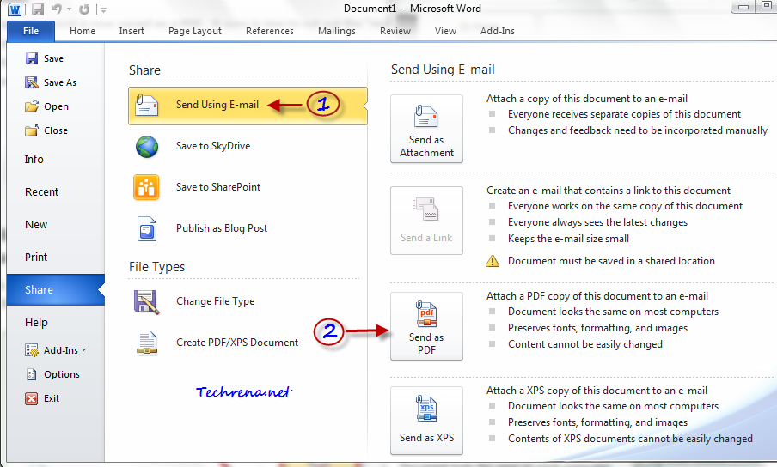Click the Publish as Blog Post icon
This screenshot has height=467, width=777.
[147, 229]
